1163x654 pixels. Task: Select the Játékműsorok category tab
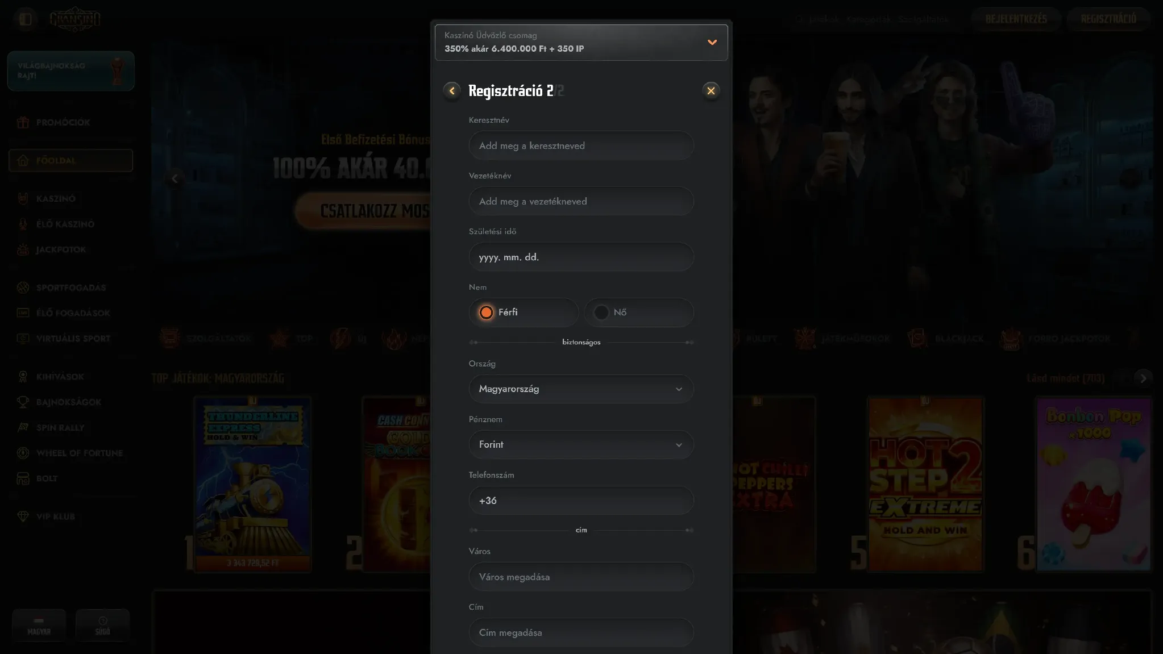(843, 339)
